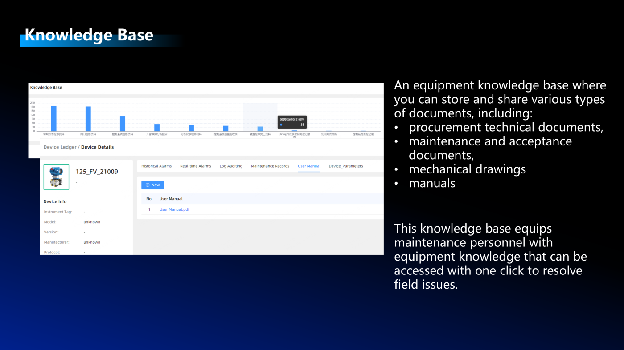
Task: Click the 常规仪表检修资料 chart bar
Action: [53, 119]
